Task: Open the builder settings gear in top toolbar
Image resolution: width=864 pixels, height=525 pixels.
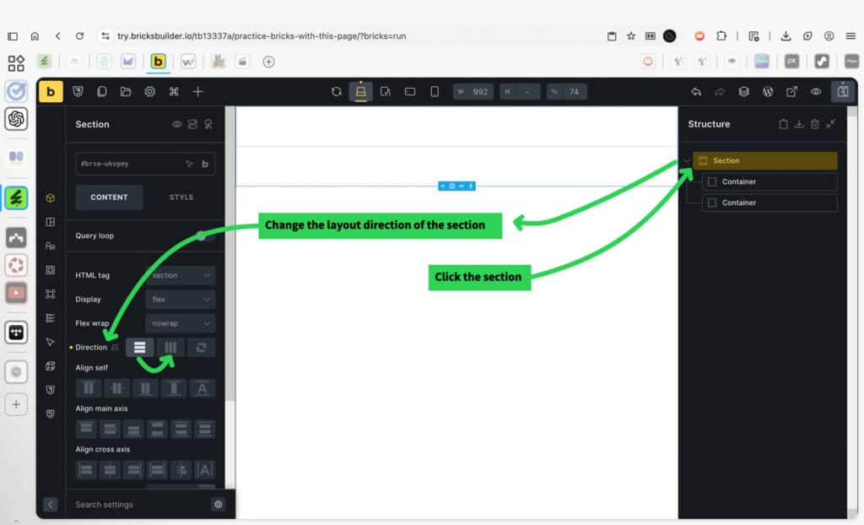Action: click(149, 91)
